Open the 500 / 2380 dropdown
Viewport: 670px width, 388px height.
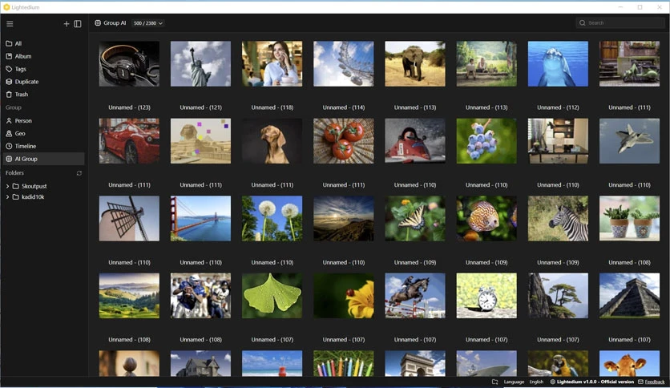coord(147,23)
